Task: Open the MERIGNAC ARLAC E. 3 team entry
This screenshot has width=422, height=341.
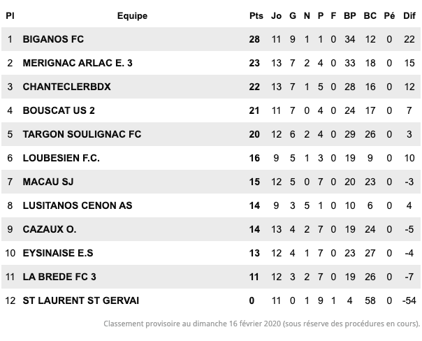Action: coord(78,63)
